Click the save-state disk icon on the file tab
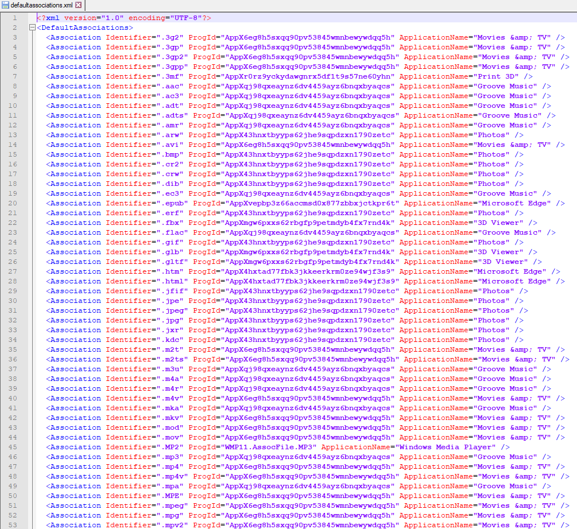The width and height of the screenshot is (577, 529). pyautogui.click(x=5, y=5)
